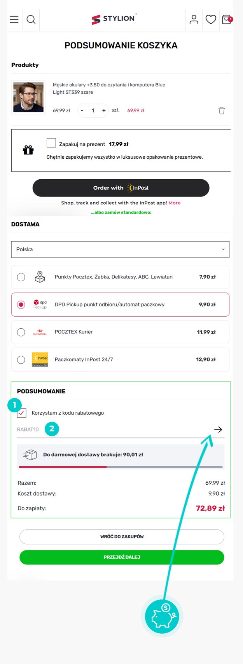Screen dimensions: 243x664
Task: Click the piggy bank savings icon
Action: (x=162, y=617)
